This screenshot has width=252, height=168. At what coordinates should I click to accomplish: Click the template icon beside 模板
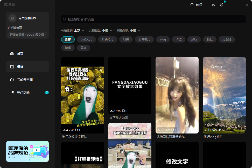tap(12, 67)
